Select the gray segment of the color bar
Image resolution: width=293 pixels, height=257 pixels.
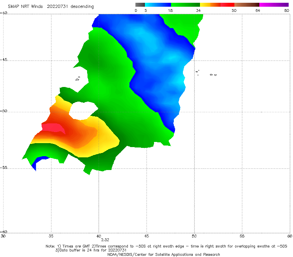click(x=140, y=5)
